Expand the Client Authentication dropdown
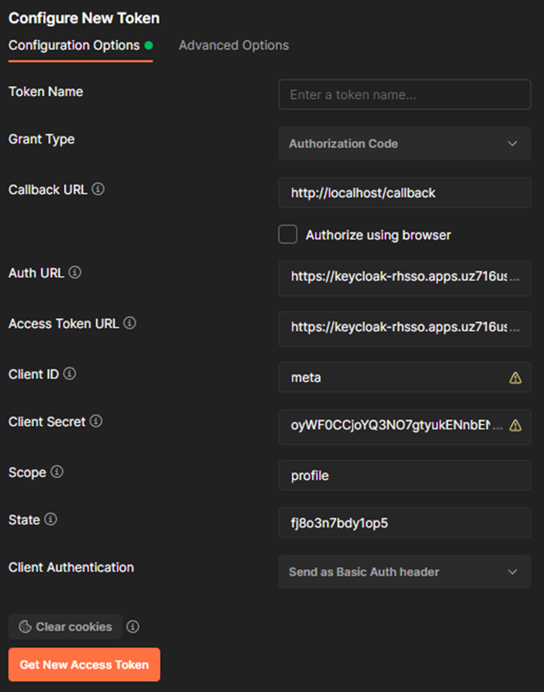Image resolution: width=544 pixels, height=692 pixels. coord(404,572)
